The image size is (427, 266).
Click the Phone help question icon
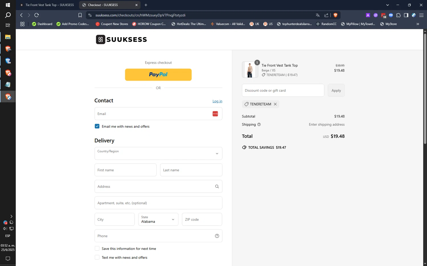tap(217, 236)
